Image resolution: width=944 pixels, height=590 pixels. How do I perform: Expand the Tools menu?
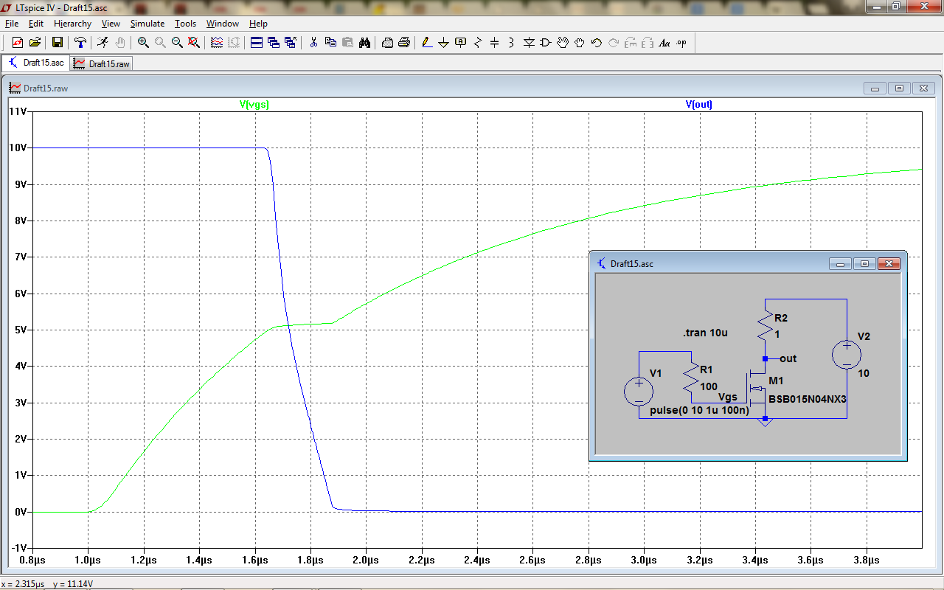click(x=185, y=24)
